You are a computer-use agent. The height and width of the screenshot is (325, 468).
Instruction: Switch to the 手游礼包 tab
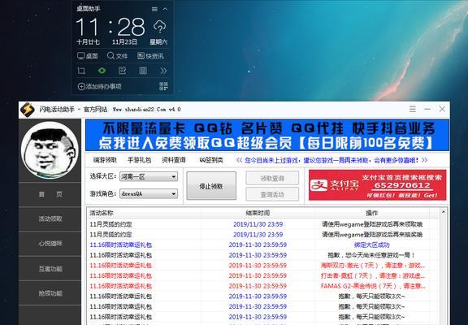click(140, 160)
